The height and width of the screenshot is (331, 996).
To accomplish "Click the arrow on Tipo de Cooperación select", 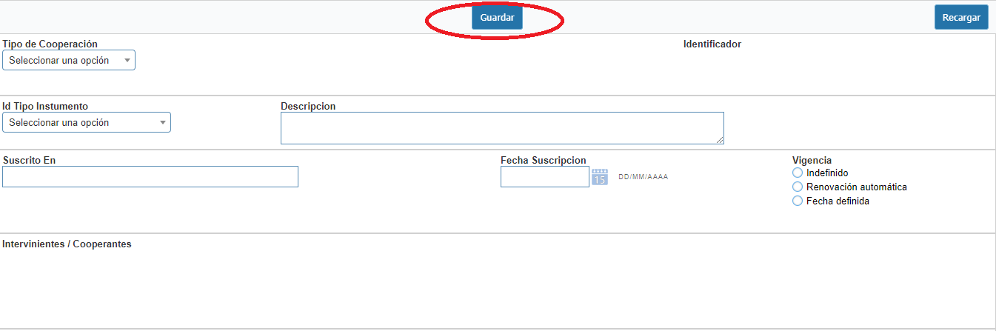I will [127, 61].
